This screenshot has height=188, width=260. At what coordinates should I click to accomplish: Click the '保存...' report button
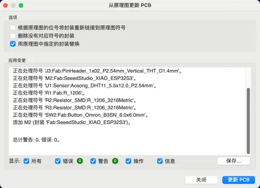coord(234,161)
